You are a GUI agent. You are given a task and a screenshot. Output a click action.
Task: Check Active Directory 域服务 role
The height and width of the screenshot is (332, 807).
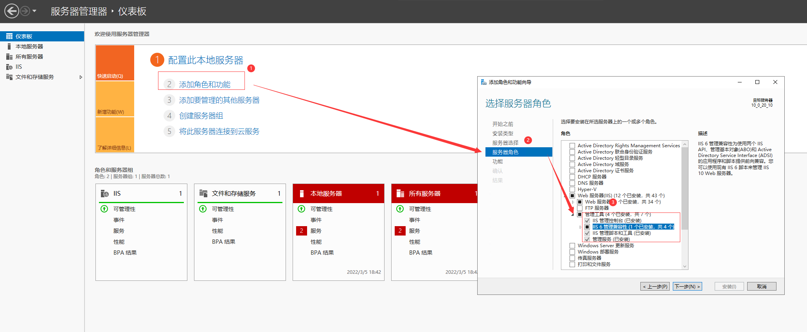click(572, 164)
